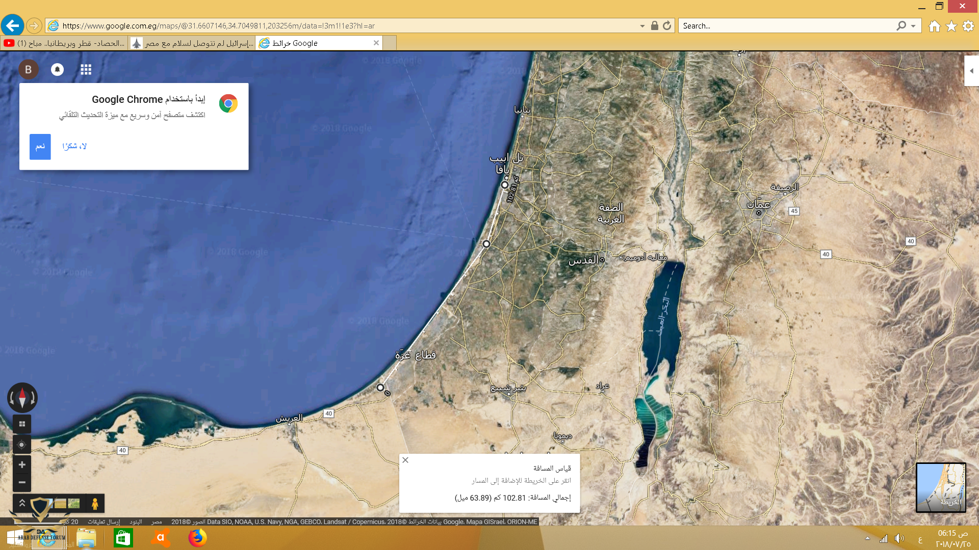Close the خرائط Google tab
The image size is (979, 550).
pos(376,43)
